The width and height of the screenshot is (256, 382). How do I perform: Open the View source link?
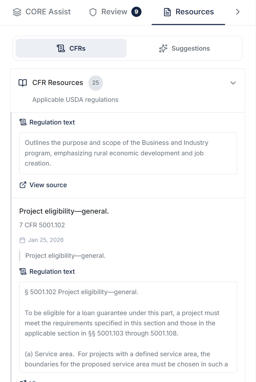click(x=48, y=185)
